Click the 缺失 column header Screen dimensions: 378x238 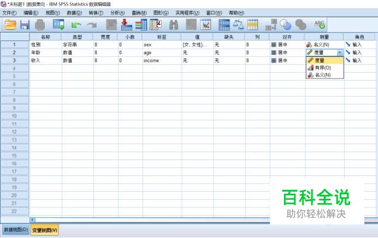pyautogui.click(x=229, y=37)
